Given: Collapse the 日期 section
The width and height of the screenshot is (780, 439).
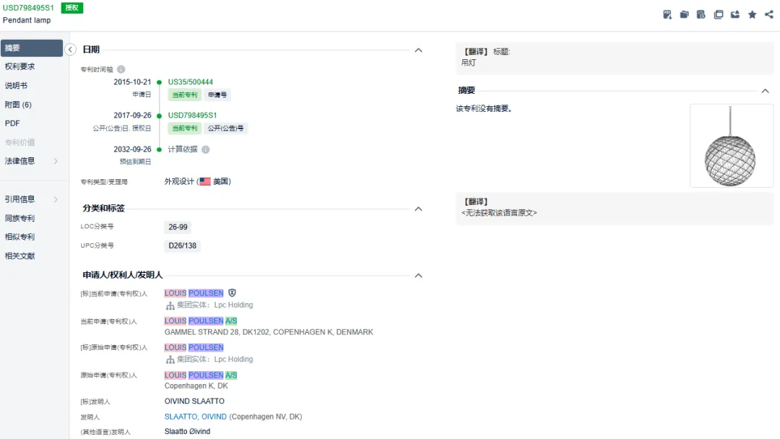Looking at the screenshot, I should (x=418, y=51).
